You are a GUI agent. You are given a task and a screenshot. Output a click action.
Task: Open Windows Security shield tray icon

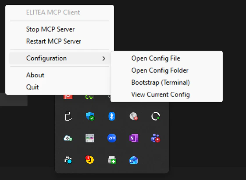click(x=90, y=116)
